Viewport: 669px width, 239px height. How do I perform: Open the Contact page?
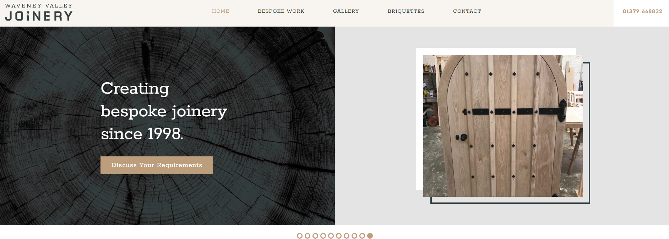[467, 11]
